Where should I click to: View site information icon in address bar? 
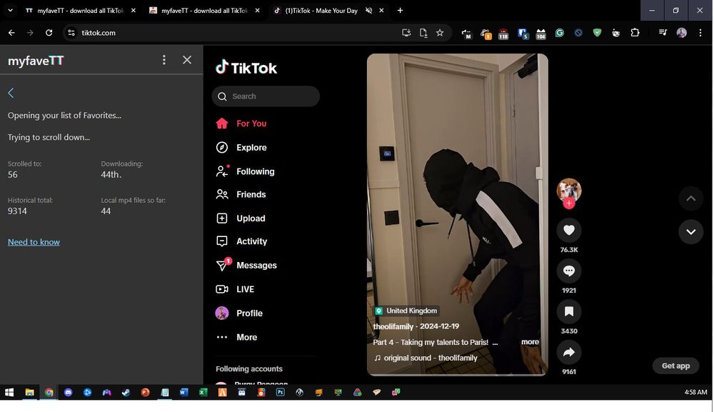[71, 33]
